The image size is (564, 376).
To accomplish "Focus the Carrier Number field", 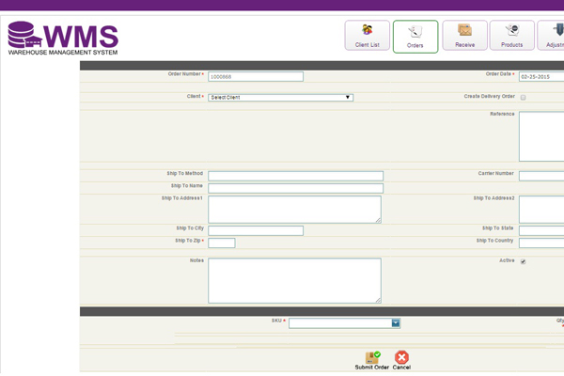I will pos(541,176).
